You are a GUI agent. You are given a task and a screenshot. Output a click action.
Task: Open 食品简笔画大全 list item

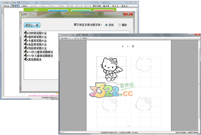click(x=36, y=45)
